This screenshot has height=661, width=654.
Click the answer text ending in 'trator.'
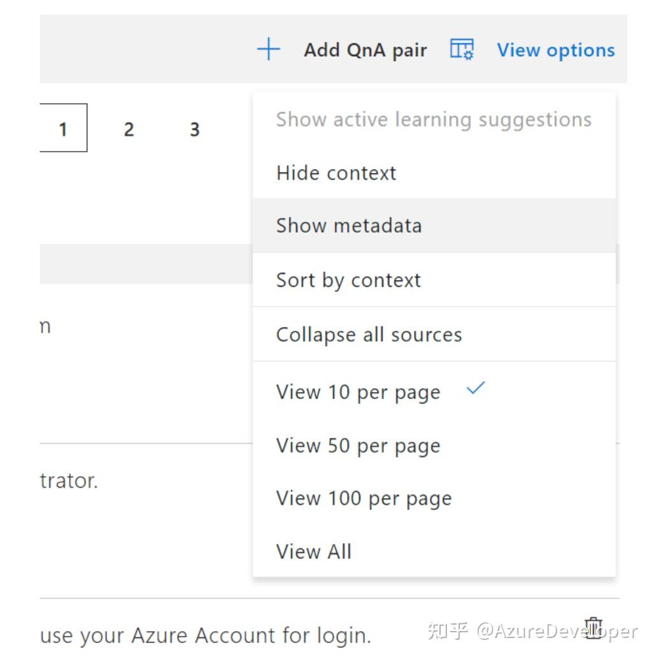click(x=69, y=481)
